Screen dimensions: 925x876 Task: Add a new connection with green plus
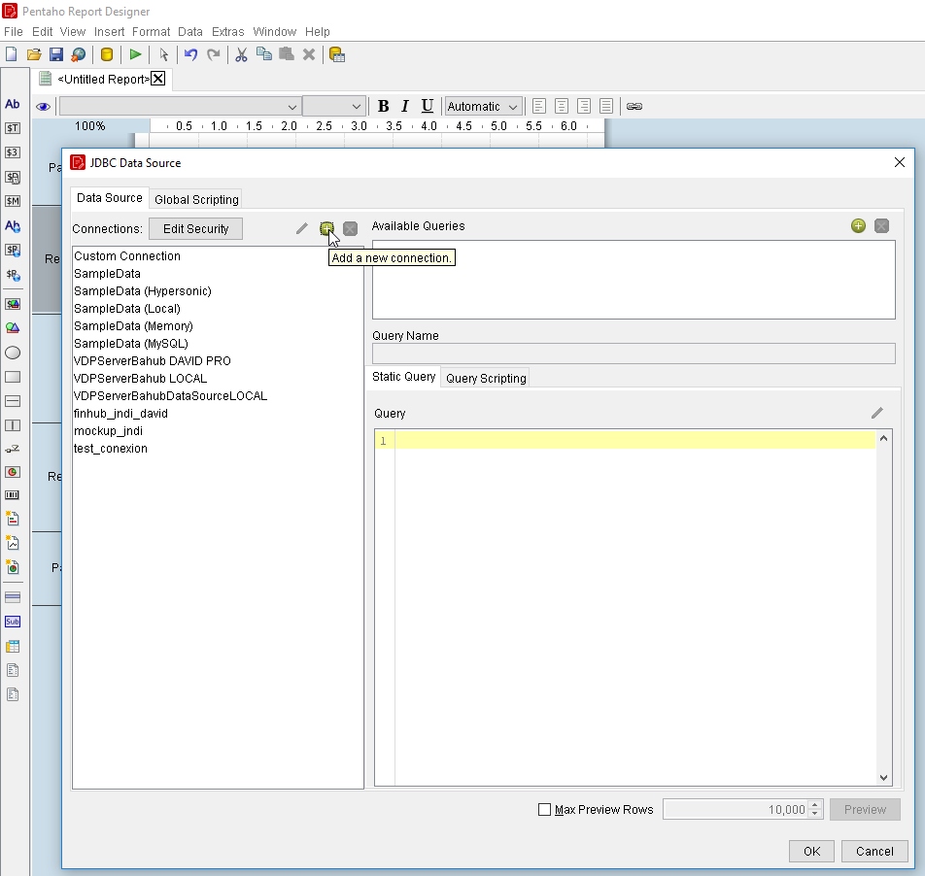click(326, 229)
